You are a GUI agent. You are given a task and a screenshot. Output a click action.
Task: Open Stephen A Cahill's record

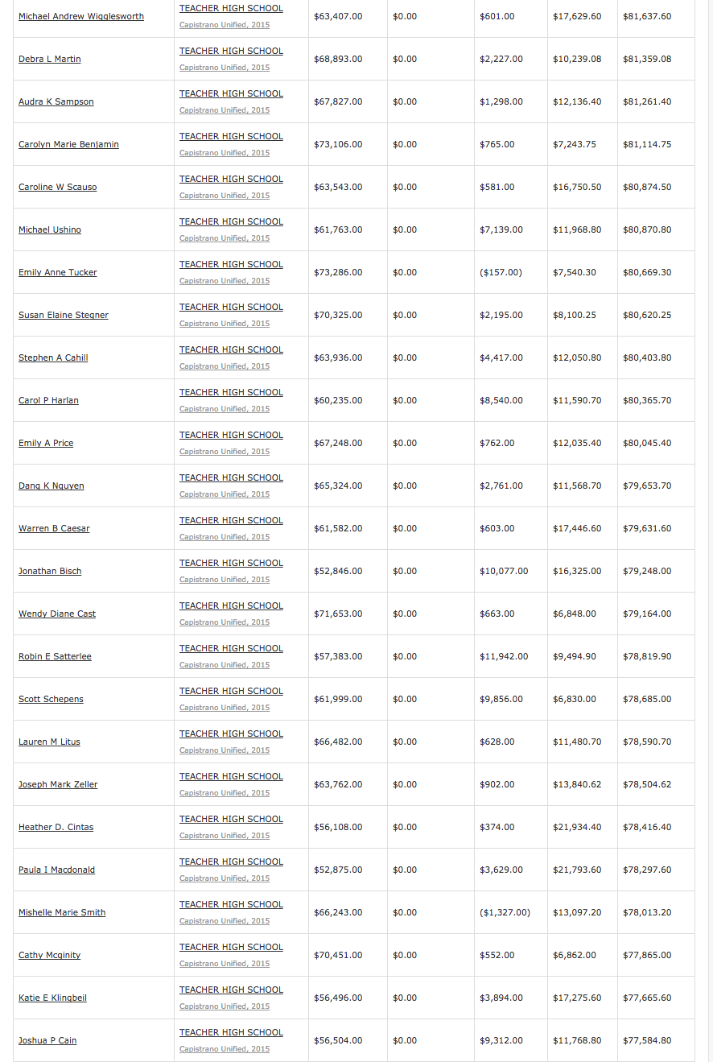tap(53, 357)
